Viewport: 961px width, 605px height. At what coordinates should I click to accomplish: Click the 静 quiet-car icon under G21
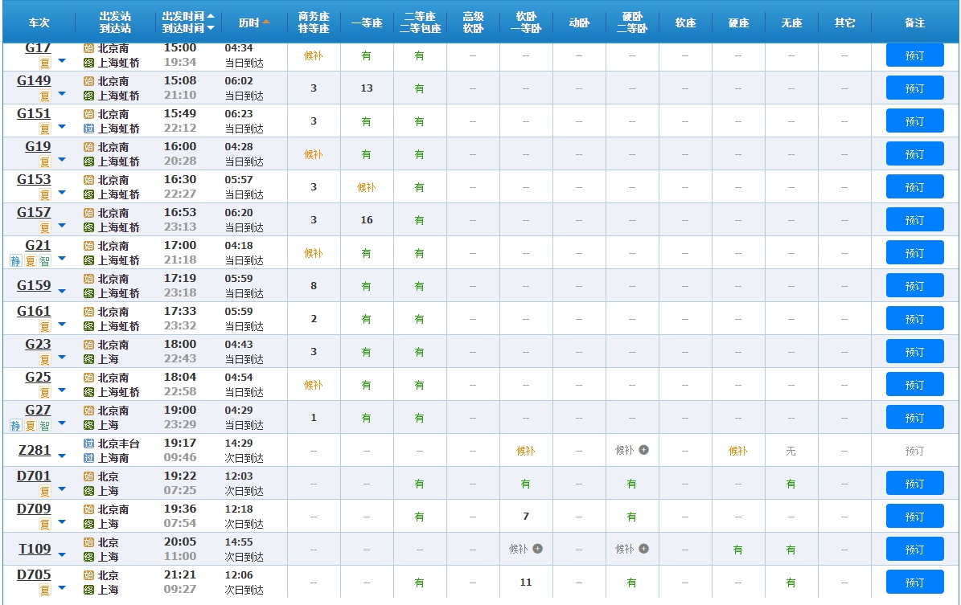15,261
